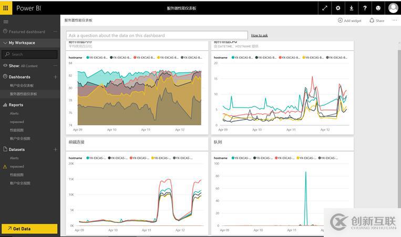Open the repasswd report under Reports
Screen dimensions: 401x237
(x=17, y=122)
